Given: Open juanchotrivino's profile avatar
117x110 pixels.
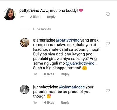Looking at the screenshot, I should click(x=25, y=90).
